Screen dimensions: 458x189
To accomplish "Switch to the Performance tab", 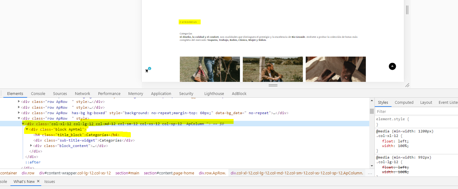I will 109,93.
